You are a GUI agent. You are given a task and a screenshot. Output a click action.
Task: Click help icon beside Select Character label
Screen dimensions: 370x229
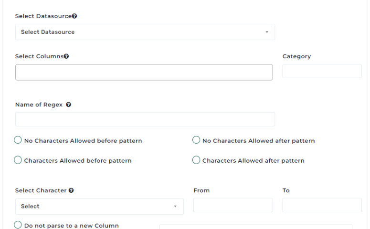tap(71, 190)
